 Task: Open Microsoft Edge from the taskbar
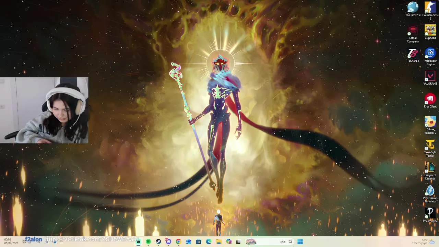pos(209,242)
